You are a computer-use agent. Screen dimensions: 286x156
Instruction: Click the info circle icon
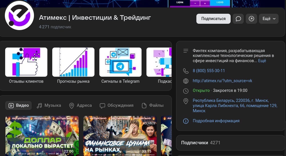pyautogui.click(x=186, y=121)
